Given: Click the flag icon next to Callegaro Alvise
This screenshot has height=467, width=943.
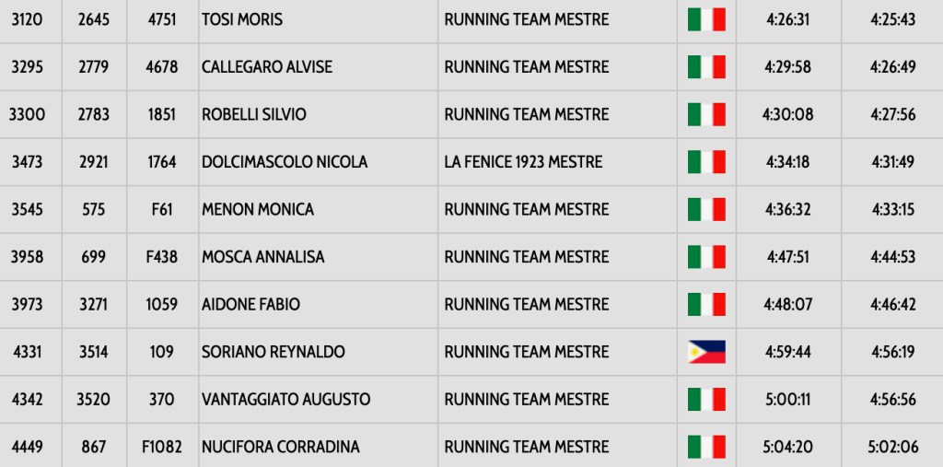Looking at the screenshot, I should [706, 67].
